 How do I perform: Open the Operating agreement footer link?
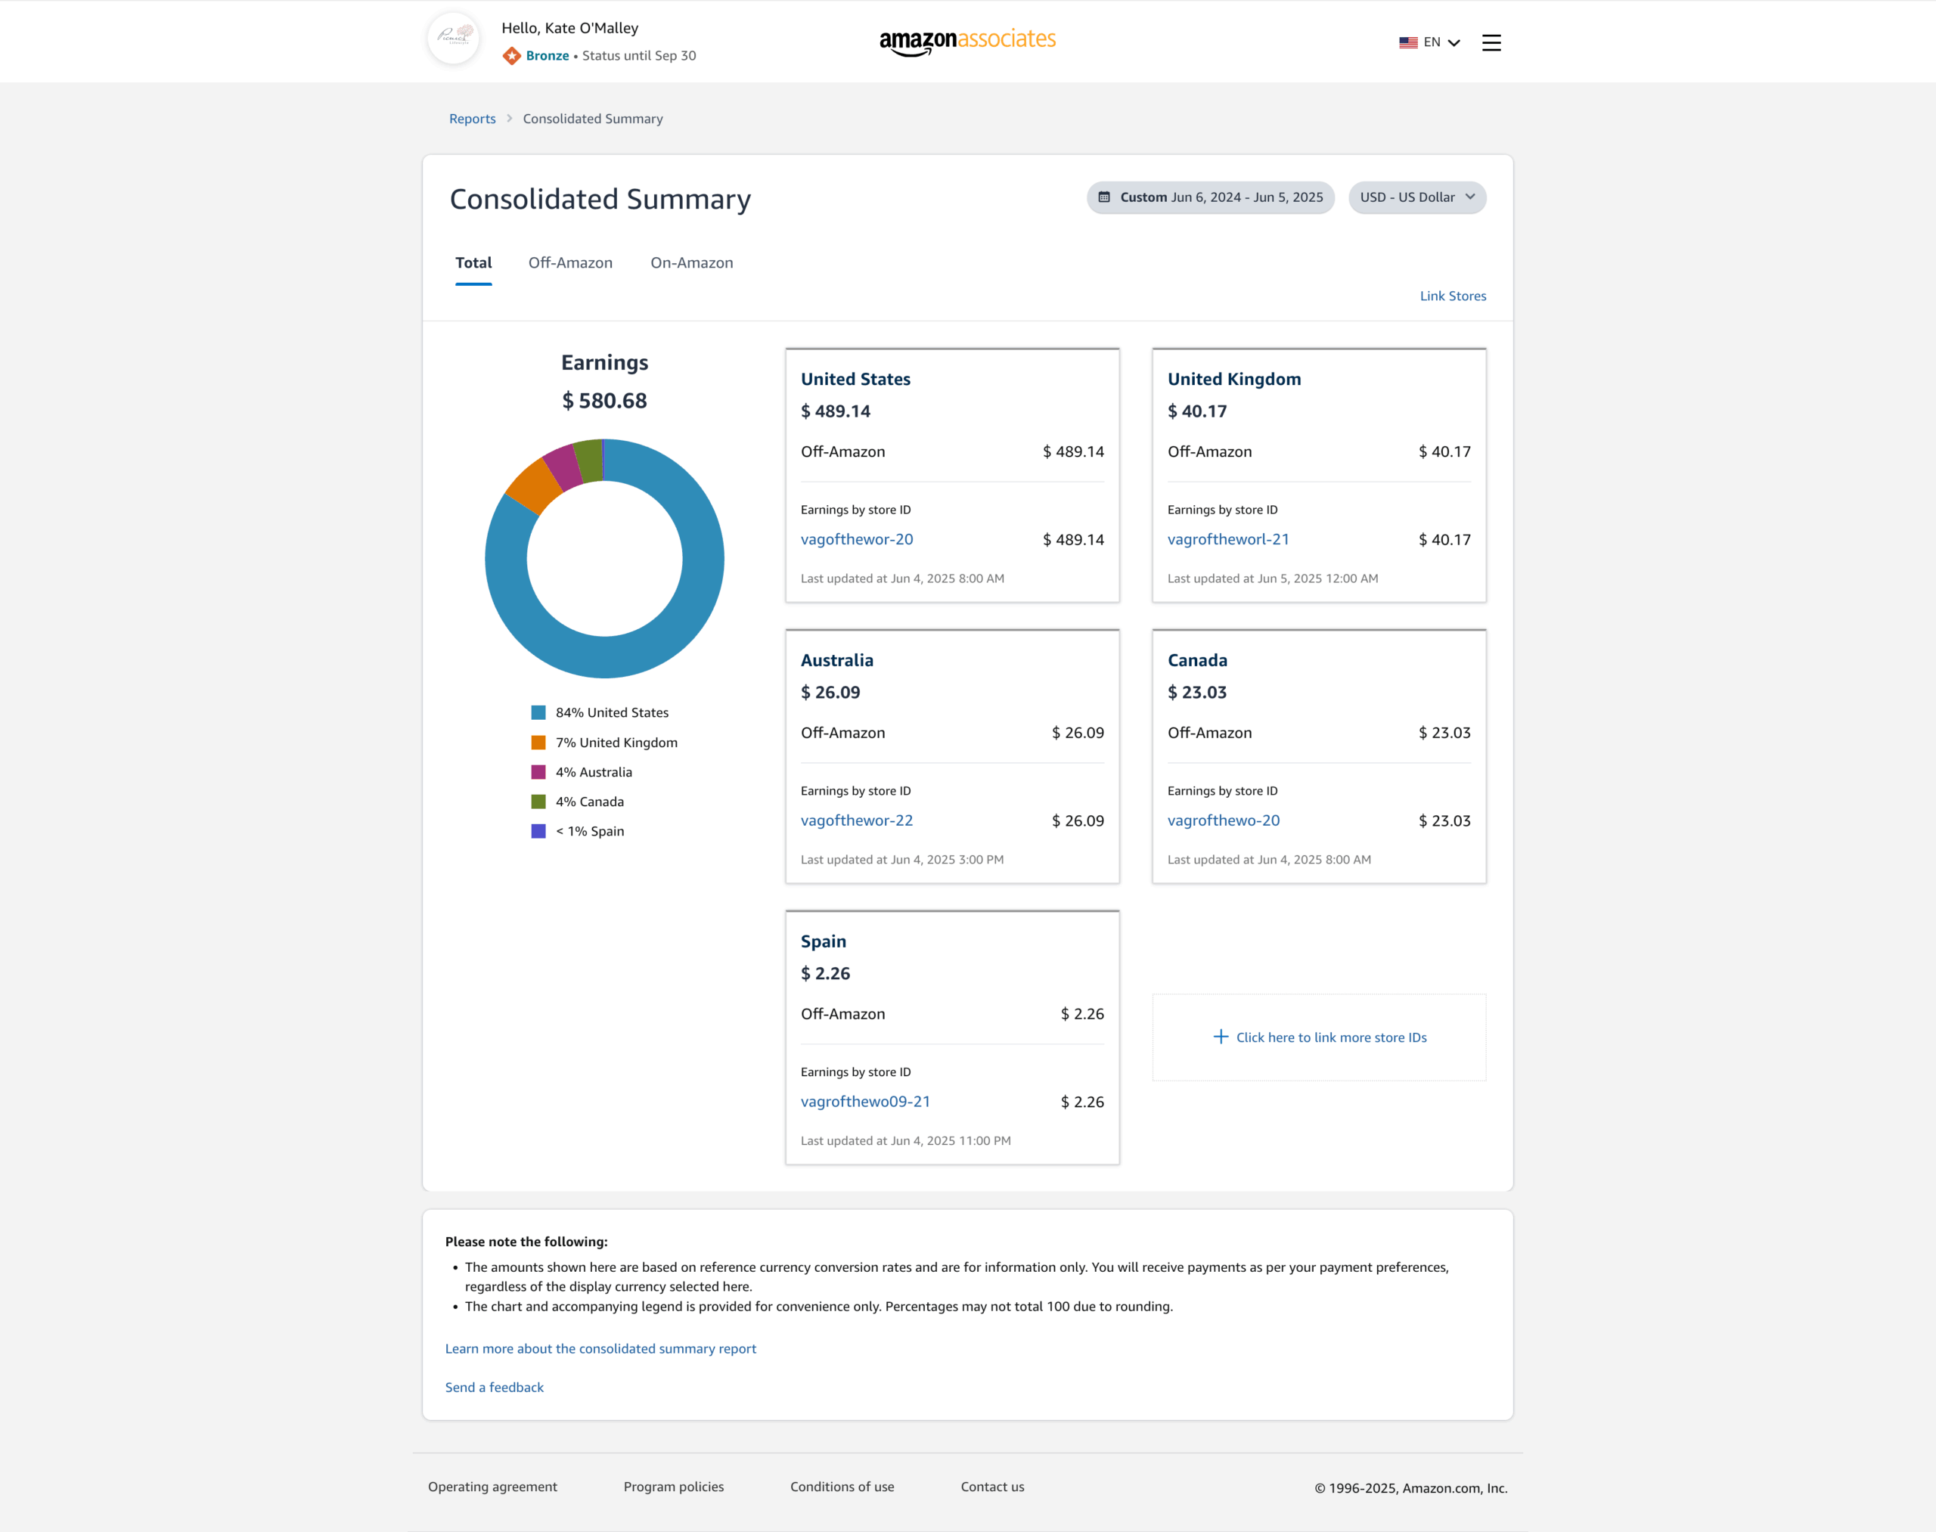tap(492, 1487)
